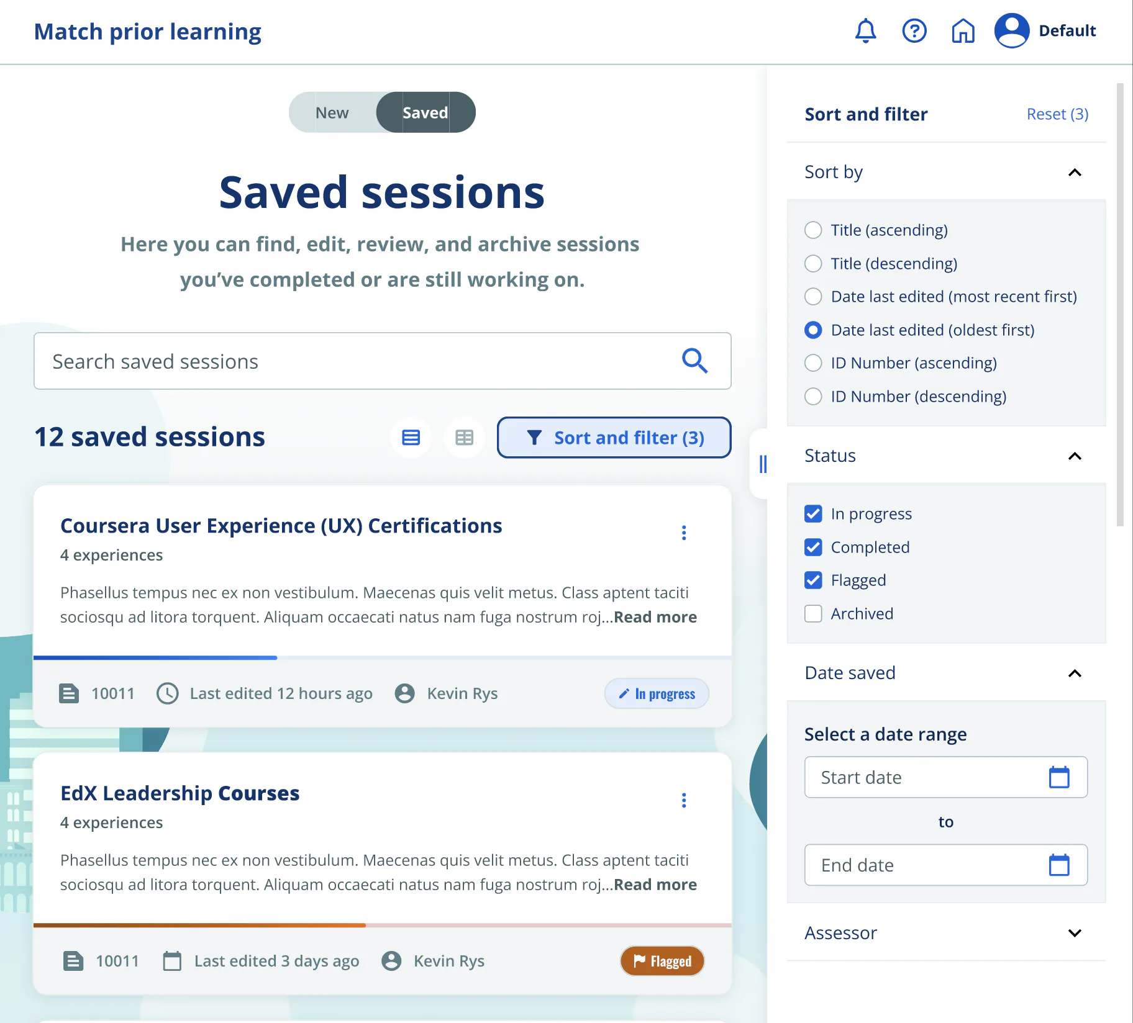Click Kevin Rys avatar on EdX card
This screenshot has height=1023, width=1133.
point(391,961)
